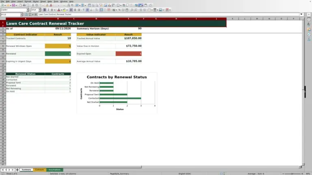Expand the formula bar arrow
The image size is (312, 175).
301,14
